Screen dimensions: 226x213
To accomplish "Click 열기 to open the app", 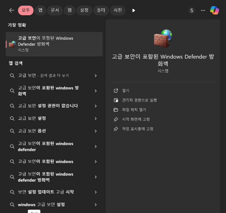I will coord(126,91).
